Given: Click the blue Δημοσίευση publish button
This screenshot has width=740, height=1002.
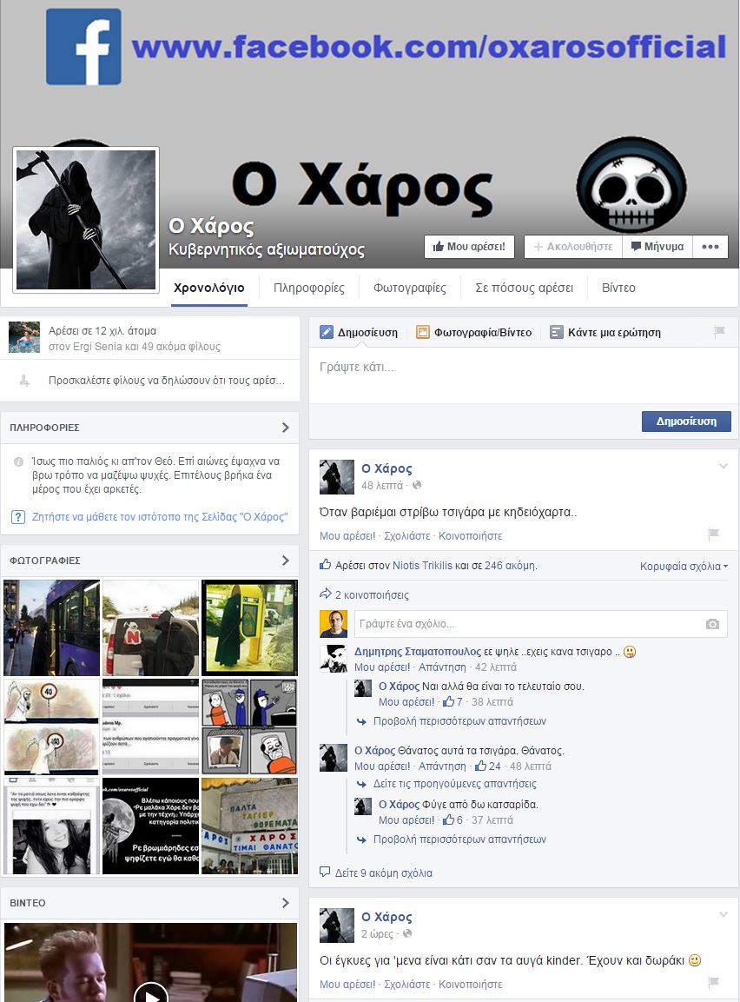Looking at the screenshot, I should point(685,421).
